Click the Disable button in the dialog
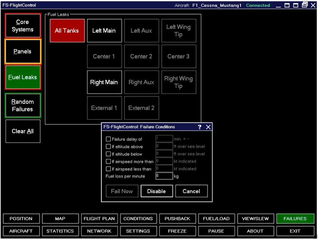 coord(157,191)
